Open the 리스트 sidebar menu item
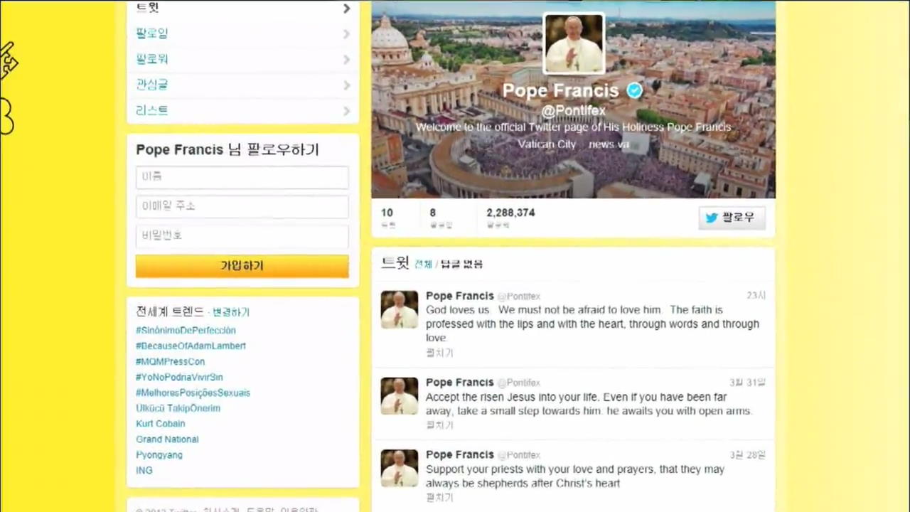 point(242,110)
